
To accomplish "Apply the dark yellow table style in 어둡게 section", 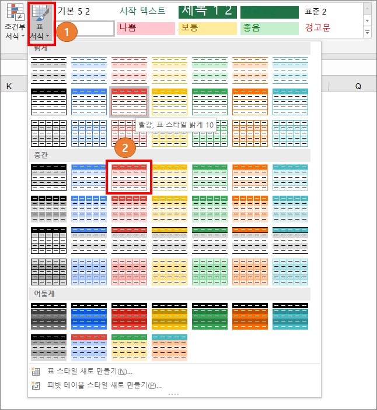I will pyautogui.click(x=169, y=316).
